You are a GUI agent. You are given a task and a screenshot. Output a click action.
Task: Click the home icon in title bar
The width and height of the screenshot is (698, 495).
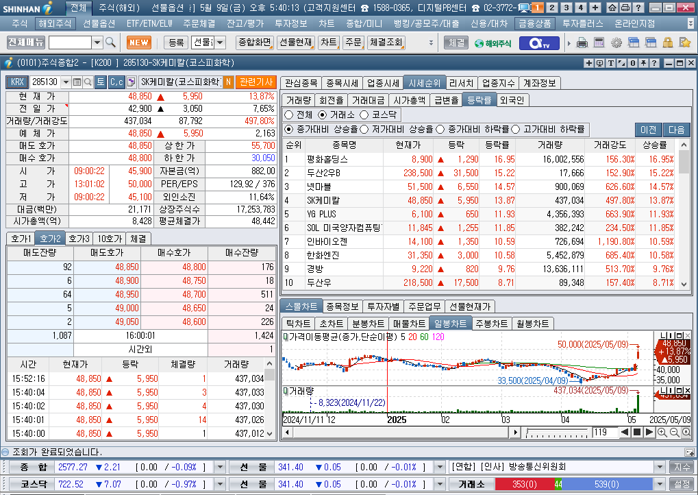[612, 8]
